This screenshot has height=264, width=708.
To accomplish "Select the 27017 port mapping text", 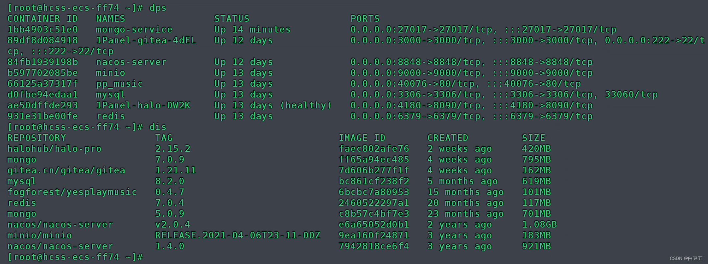I will pyautogui.click(x=484, y=30).
